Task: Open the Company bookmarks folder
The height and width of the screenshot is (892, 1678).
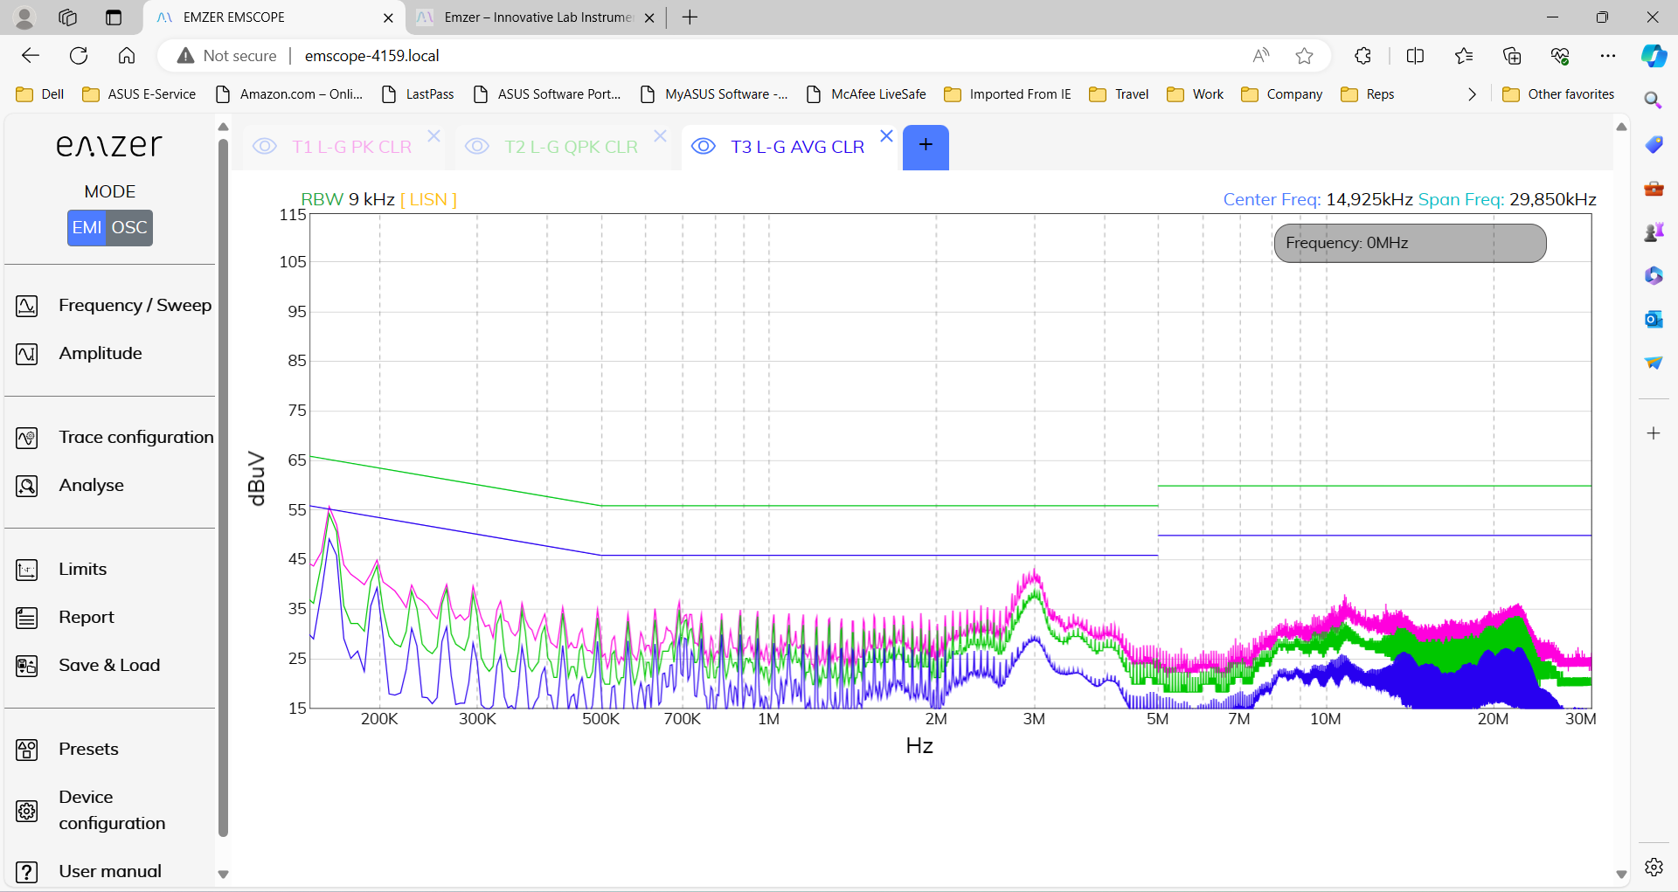Action: click(x=1281, y=94)
